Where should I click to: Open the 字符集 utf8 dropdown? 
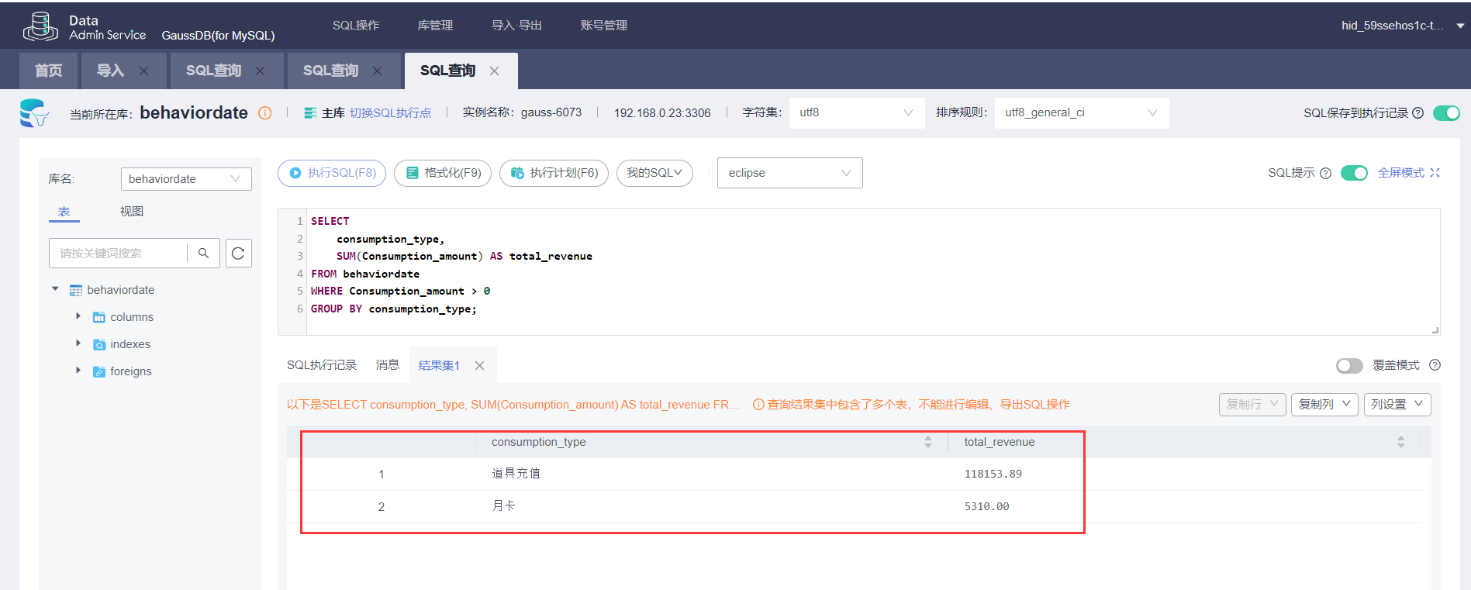coord(857,112)
